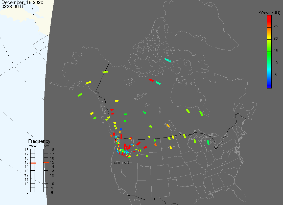Select the blue bottom of the power color bar

pyautogui.click(x=269, y=82)
